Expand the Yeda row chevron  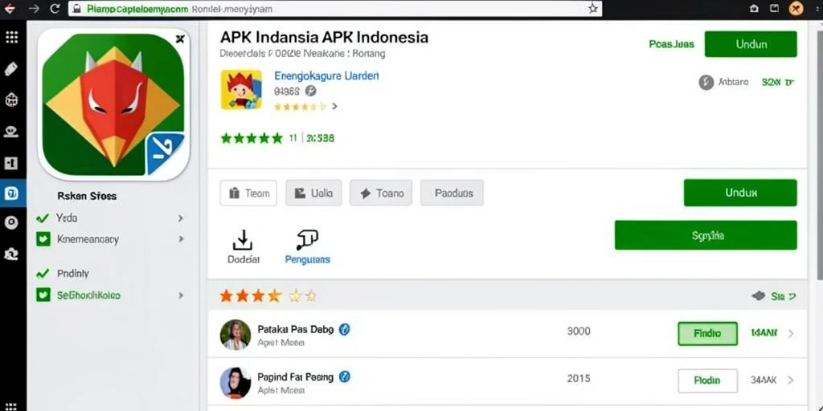(181, 218)
